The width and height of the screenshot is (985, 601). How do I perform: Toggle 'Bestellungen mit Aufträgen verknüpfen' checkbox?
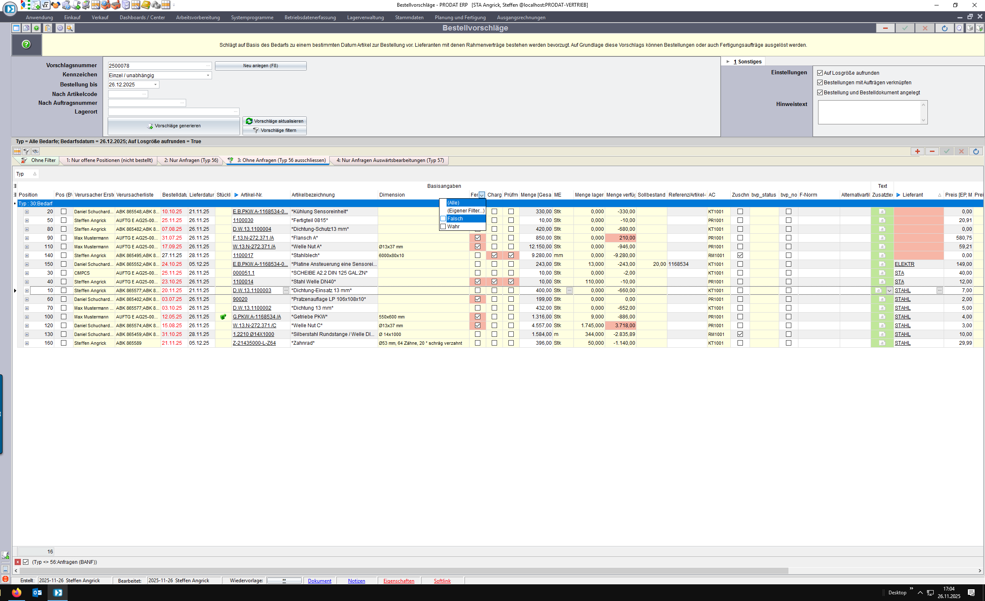point(820,83)
